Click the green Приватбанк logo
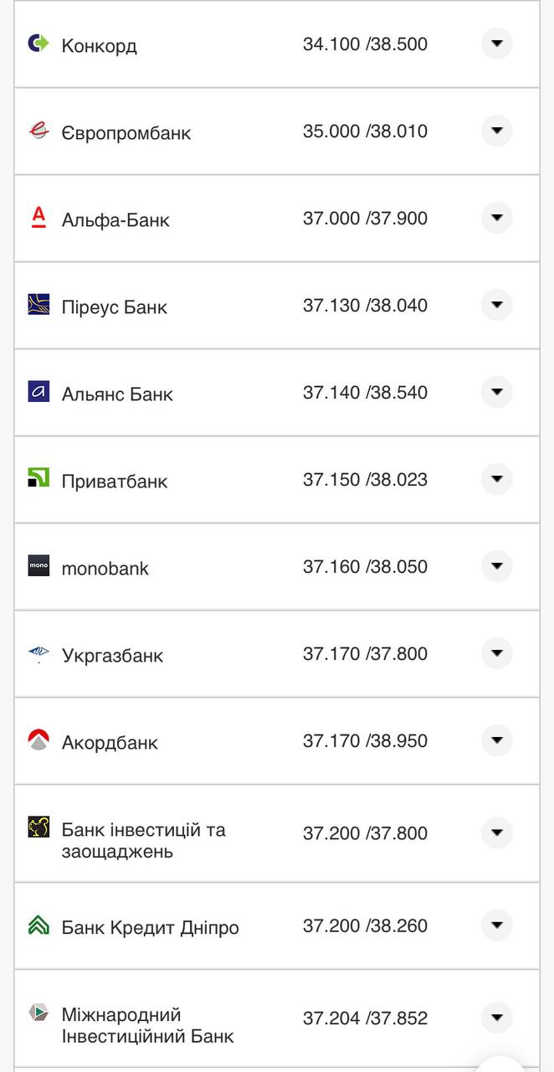Screen dimensions: 554x1072 tap(38, 479)
